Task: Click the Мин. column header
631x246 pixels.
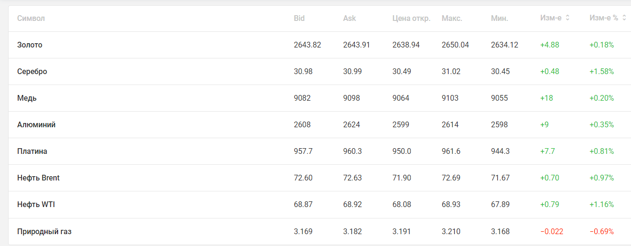Action: click(x=499, y=19)
